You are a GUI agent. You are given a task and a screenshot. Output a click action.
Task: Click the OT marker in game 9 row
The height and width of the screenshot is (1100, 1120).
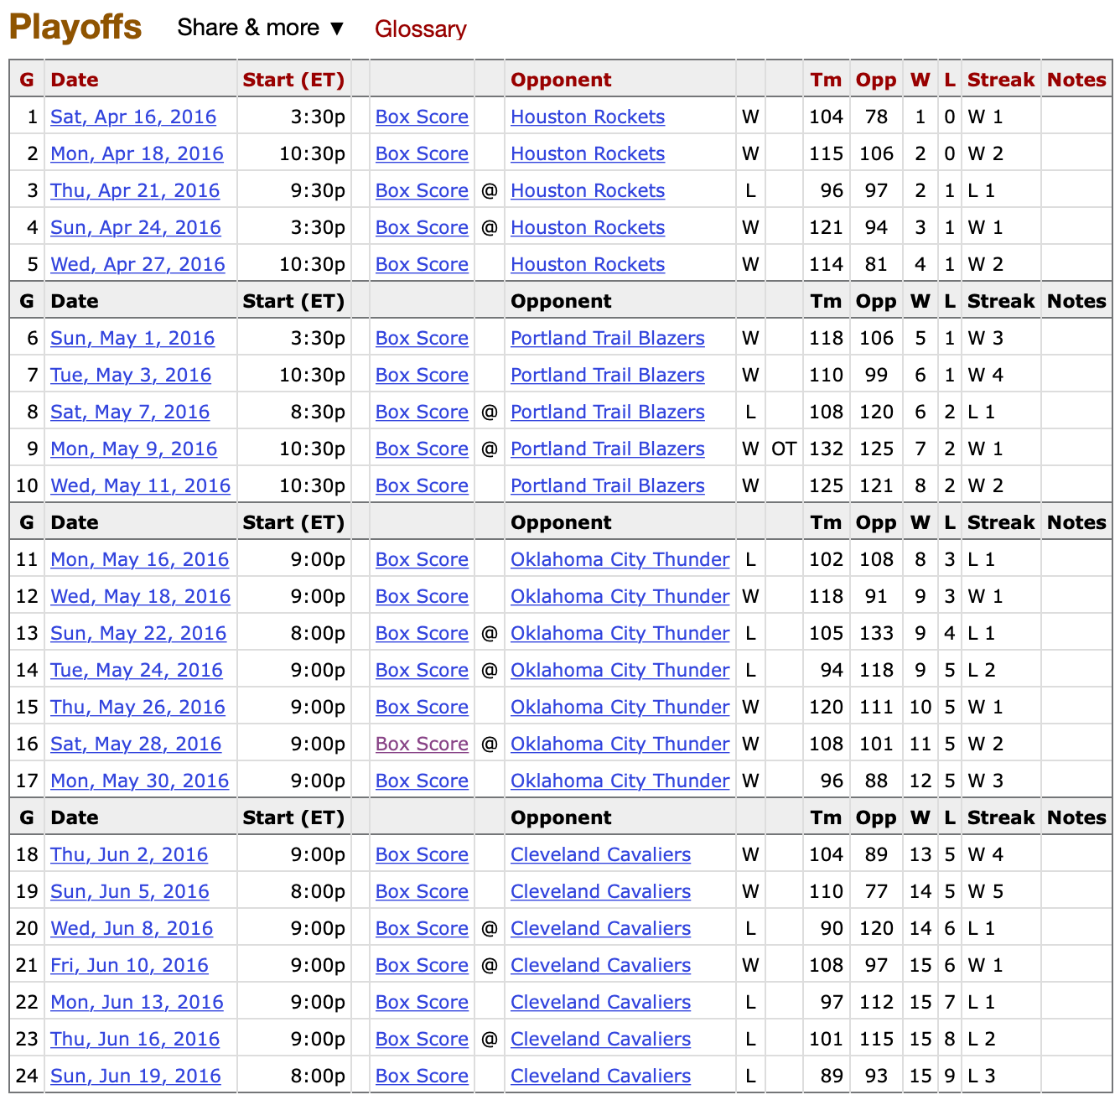tap(784, 449)
